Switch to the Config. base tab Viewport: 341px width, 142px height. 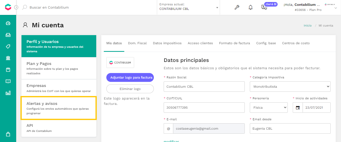266,43
